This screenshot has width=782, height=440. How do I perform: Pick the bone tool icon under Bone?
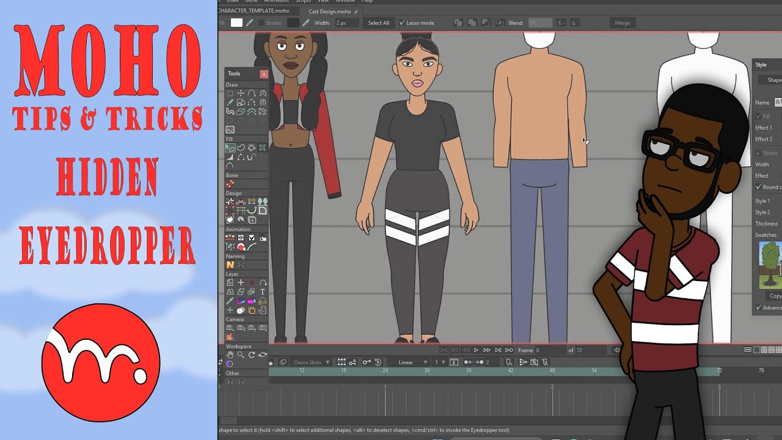coord(230,183)
